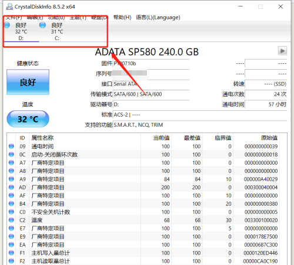
Task: Click status orb of row AD
Action: (11, 187)
